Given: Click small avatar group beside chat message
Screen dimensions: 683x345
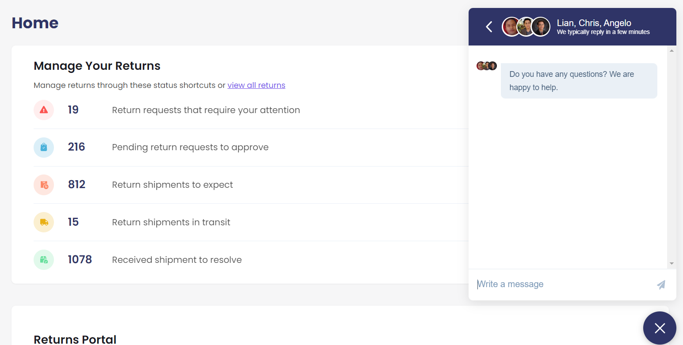Looking at the screenshot, I should pos(487,66).
